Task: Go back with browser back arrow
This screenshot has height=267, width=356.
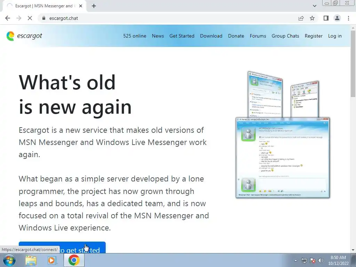Action: point(8,18)
